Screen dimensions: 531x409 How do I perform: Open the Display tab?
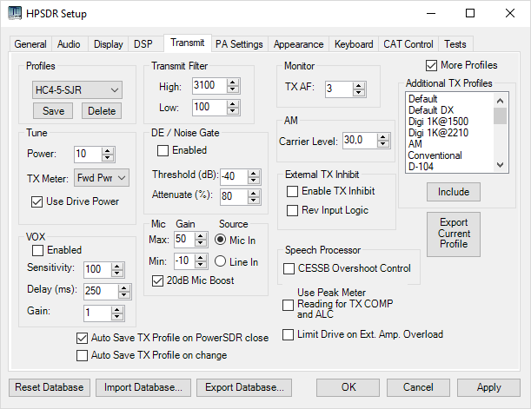click(x=109, y=44)
